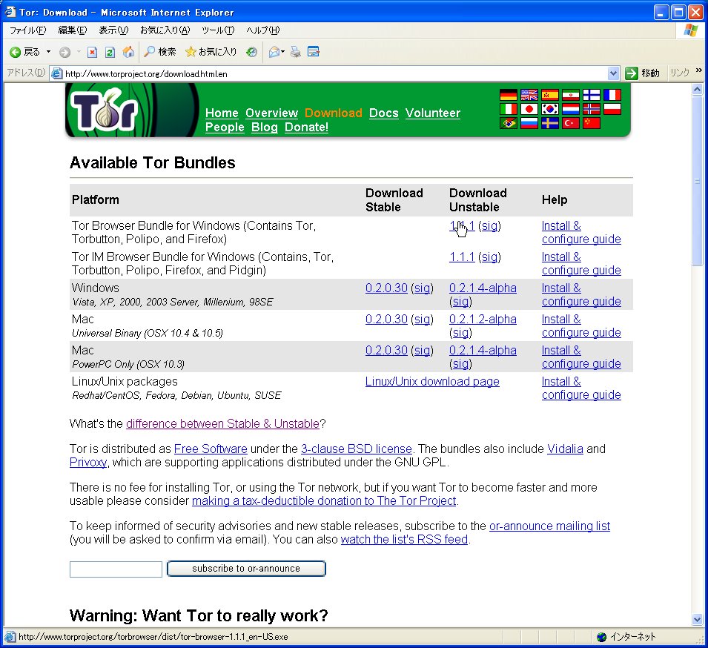Open the Blog nav link
Viewport: 708px width, 648px height.
click(265, 127)
